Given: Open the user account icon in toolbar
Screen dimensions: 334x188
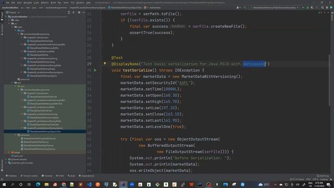Looking at the screenshot, I should (x=238, y=7).
